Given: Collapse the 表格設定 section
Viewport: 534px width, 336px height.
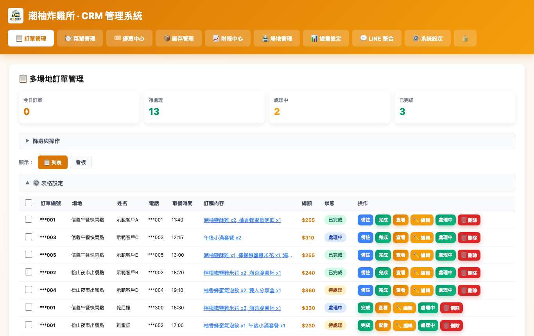Looking at the screenshot, I should pyautogui.click(x=267, y=183).
